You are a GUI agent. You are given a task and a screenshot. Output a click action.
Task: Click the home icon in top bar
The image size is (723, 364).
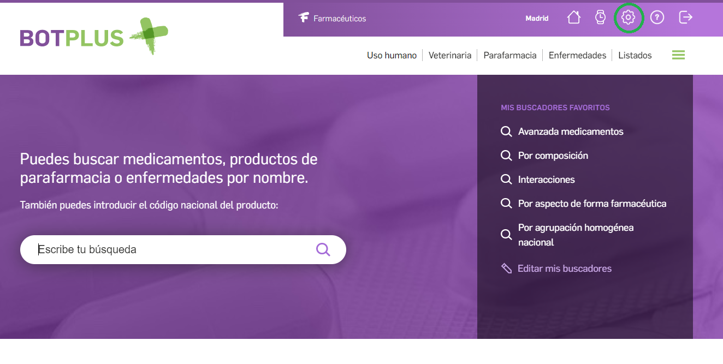pyautogui.click(x=573, y=17)
